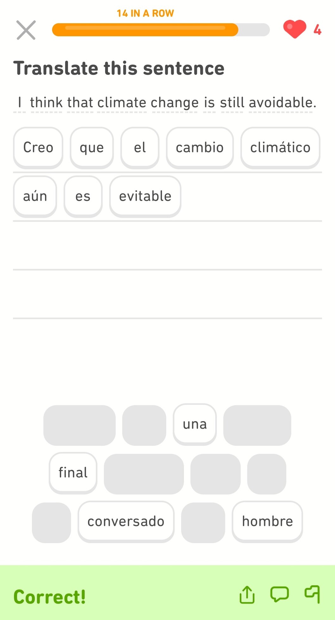
Task: Select the 'conversado' word bank tile
Action: (x=126, y=522)
